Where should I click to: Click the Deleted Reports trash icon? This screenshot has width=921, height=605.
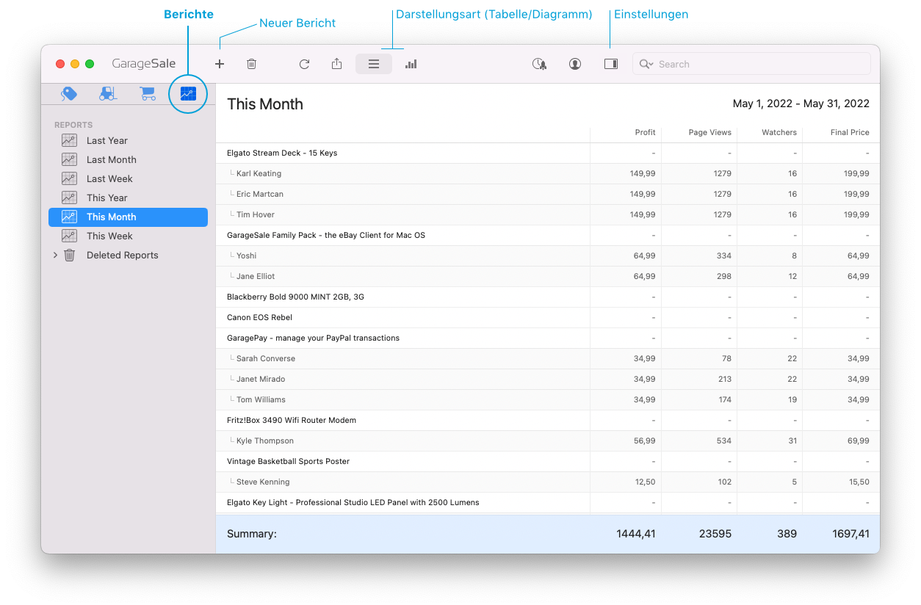tap(70, 255)
